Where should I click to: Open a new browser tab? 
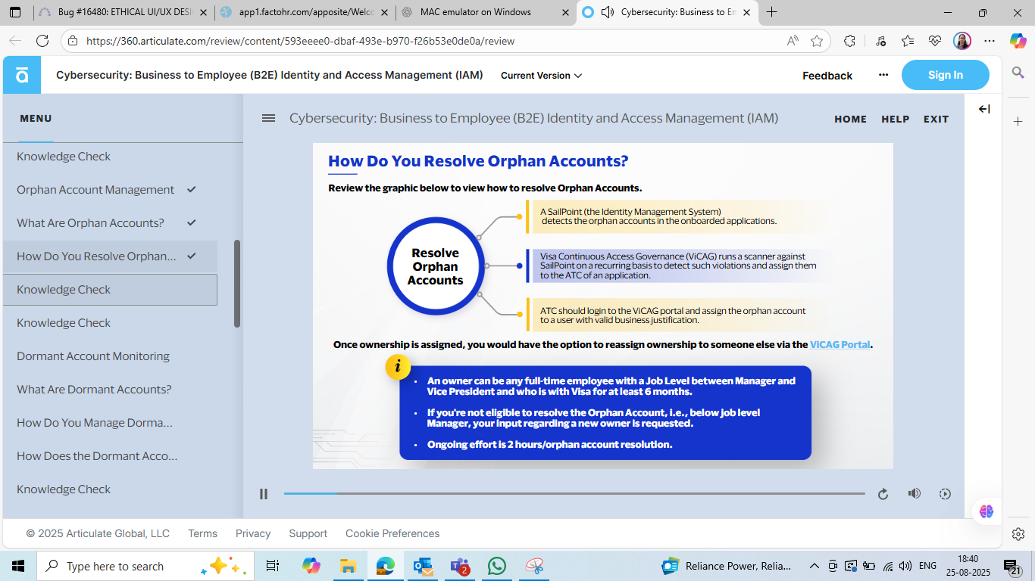click(x=771, y=12)
